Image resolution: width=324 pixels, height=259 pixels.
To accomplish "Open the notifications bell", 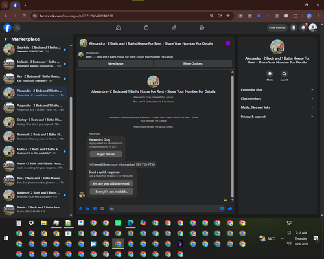I will (x=303, y=28).
